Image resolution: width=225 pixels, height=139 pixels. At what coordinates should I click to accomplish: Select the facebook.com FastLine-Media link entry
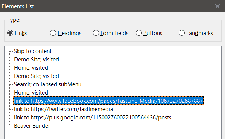tap(108, 101)
